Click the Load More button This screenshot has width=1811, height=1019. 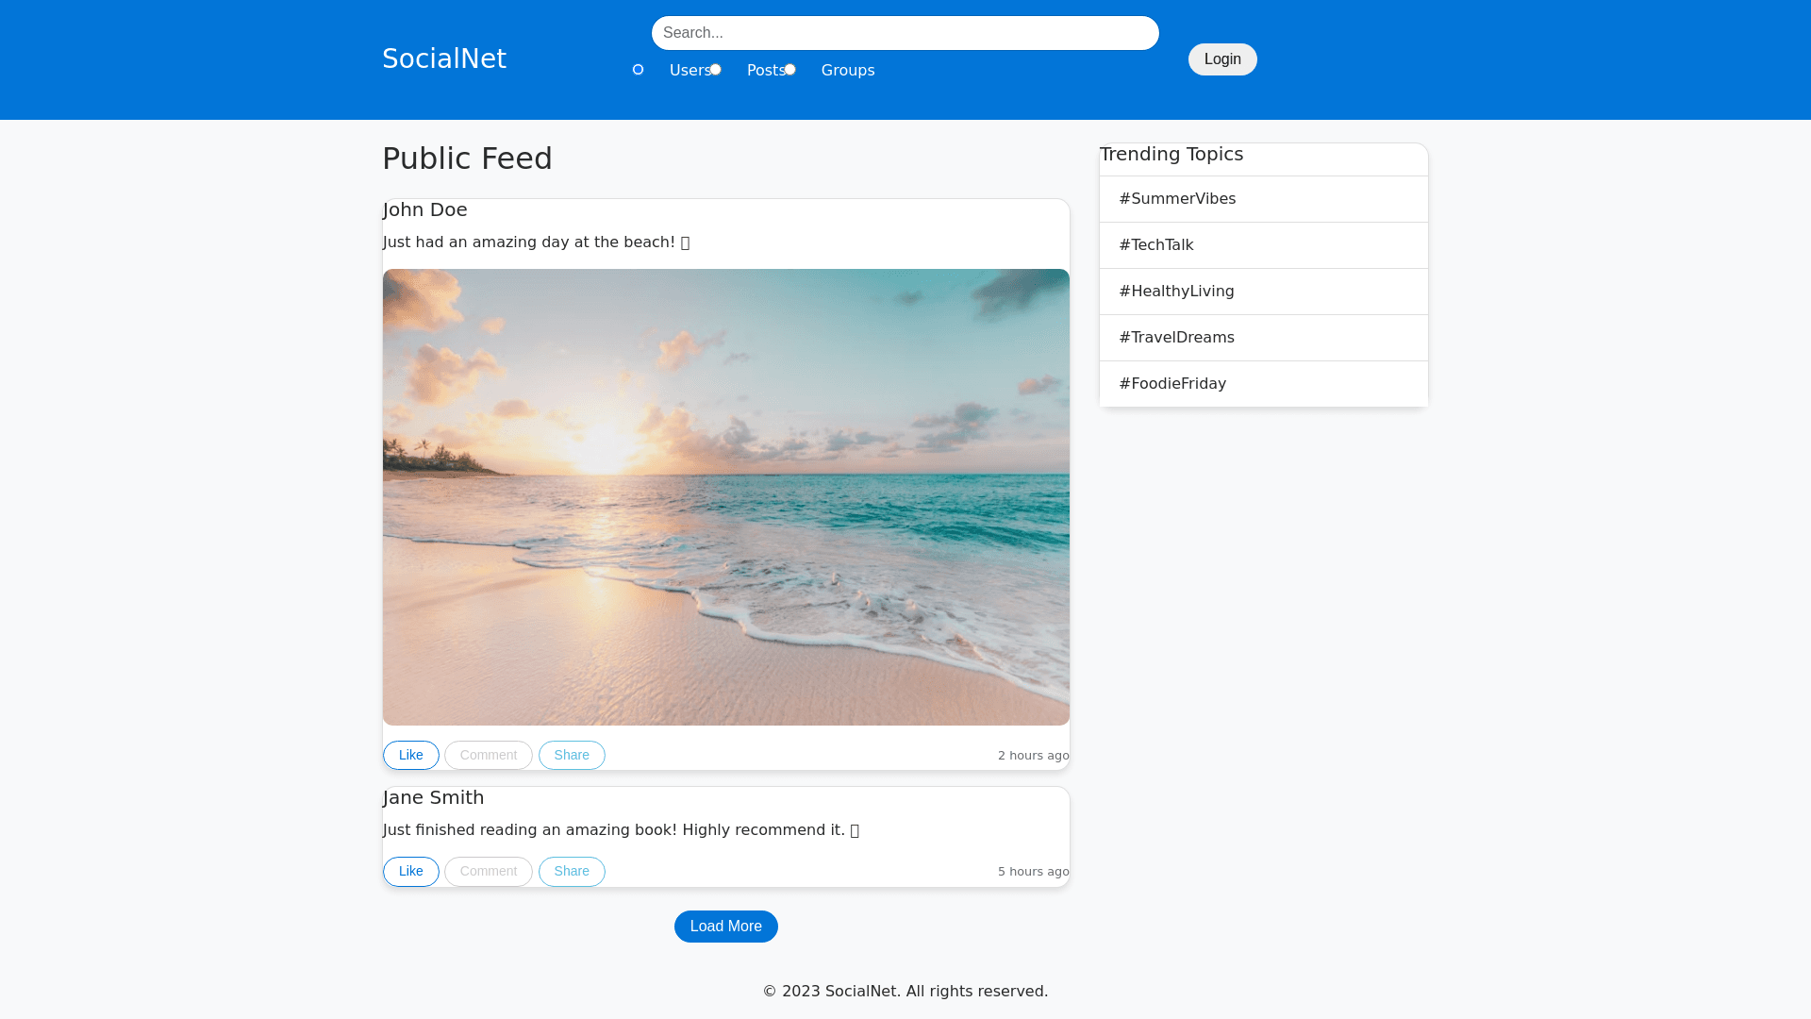(x=725, y=927)
